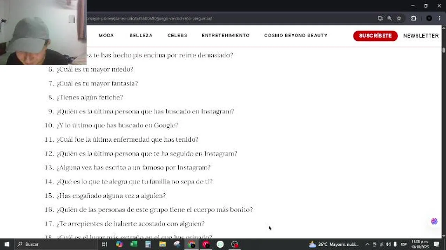The width and height of the screenshot is (446, 250).
Task: Open the network icon in system tray
Action: 381,244
